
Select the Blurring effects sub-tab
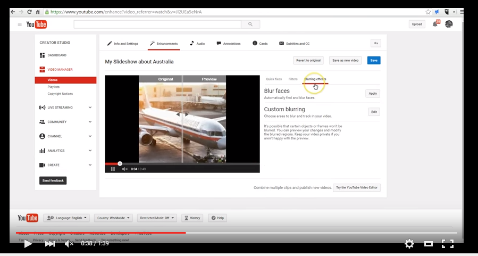coord(315,79)
